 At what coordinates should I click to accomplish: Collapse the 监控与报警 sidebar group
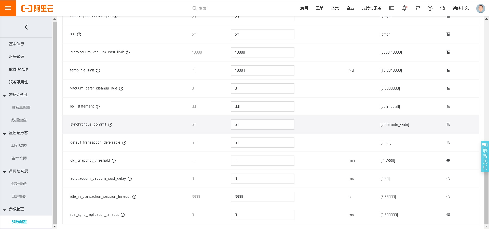pyautogui.click(x=5, y=134)
